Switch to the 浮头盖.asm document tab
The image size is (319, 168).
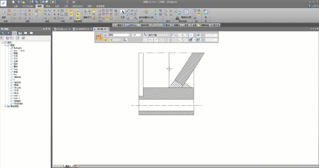61,29
